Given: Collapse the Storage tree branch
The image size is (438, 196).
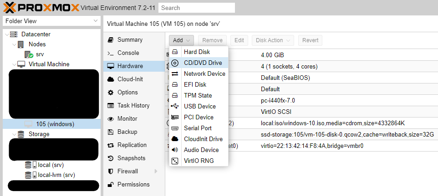Looking at the screenshot, I should coord(14,134).
